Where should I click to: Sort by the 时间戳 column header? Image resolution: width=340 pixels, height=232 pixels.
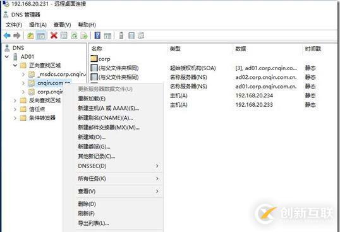pos(313,49)
